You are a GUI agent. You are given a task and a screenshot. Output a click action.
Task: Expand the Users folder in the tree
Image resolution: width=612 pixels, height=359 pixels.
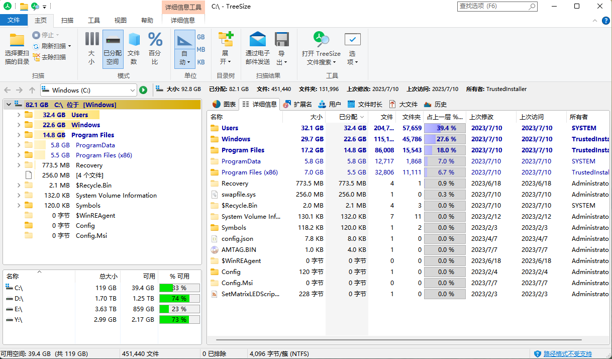point(19,115)
